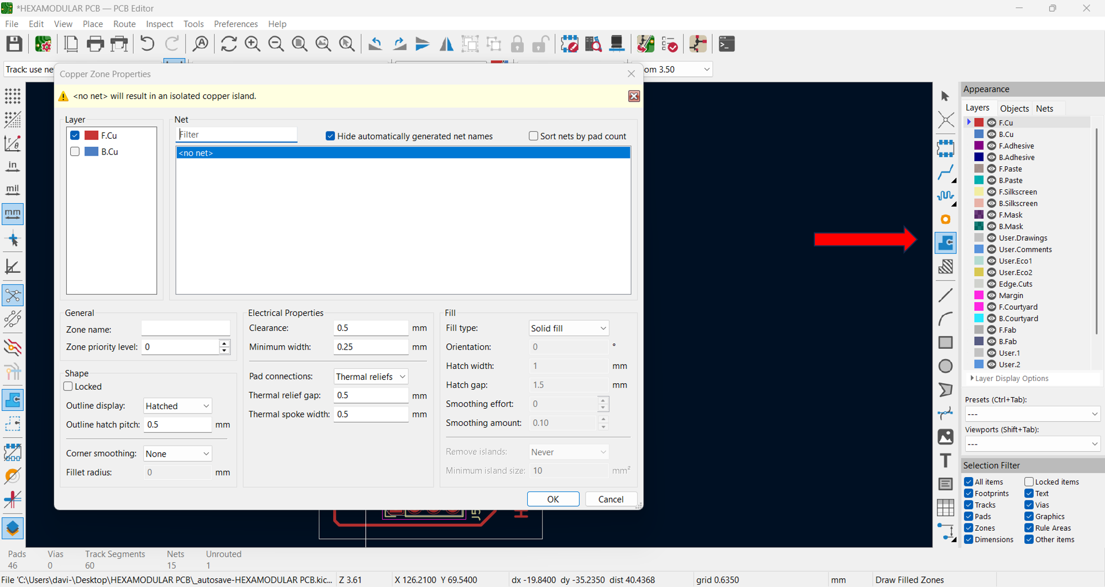Toggle Hide automatically generated net names
1105x587 pixels.
(x=330, y=136)
